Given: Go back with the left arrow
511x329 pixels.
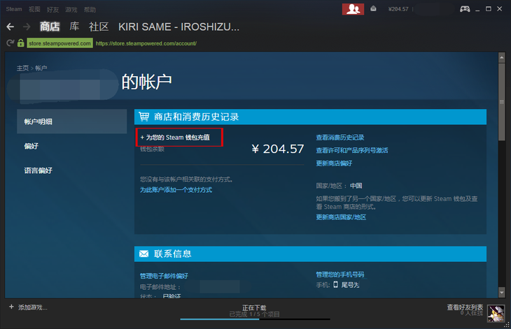Looking at the screenshot, I should click(10, 27).
